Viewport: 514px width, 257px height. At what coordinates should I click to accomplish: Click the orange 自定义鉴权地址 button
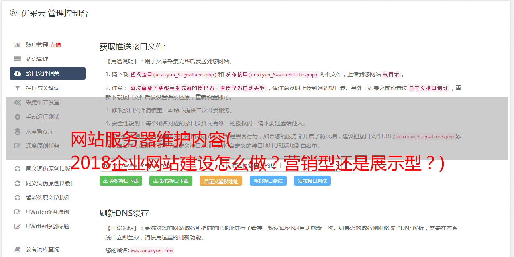click(221, 181)
